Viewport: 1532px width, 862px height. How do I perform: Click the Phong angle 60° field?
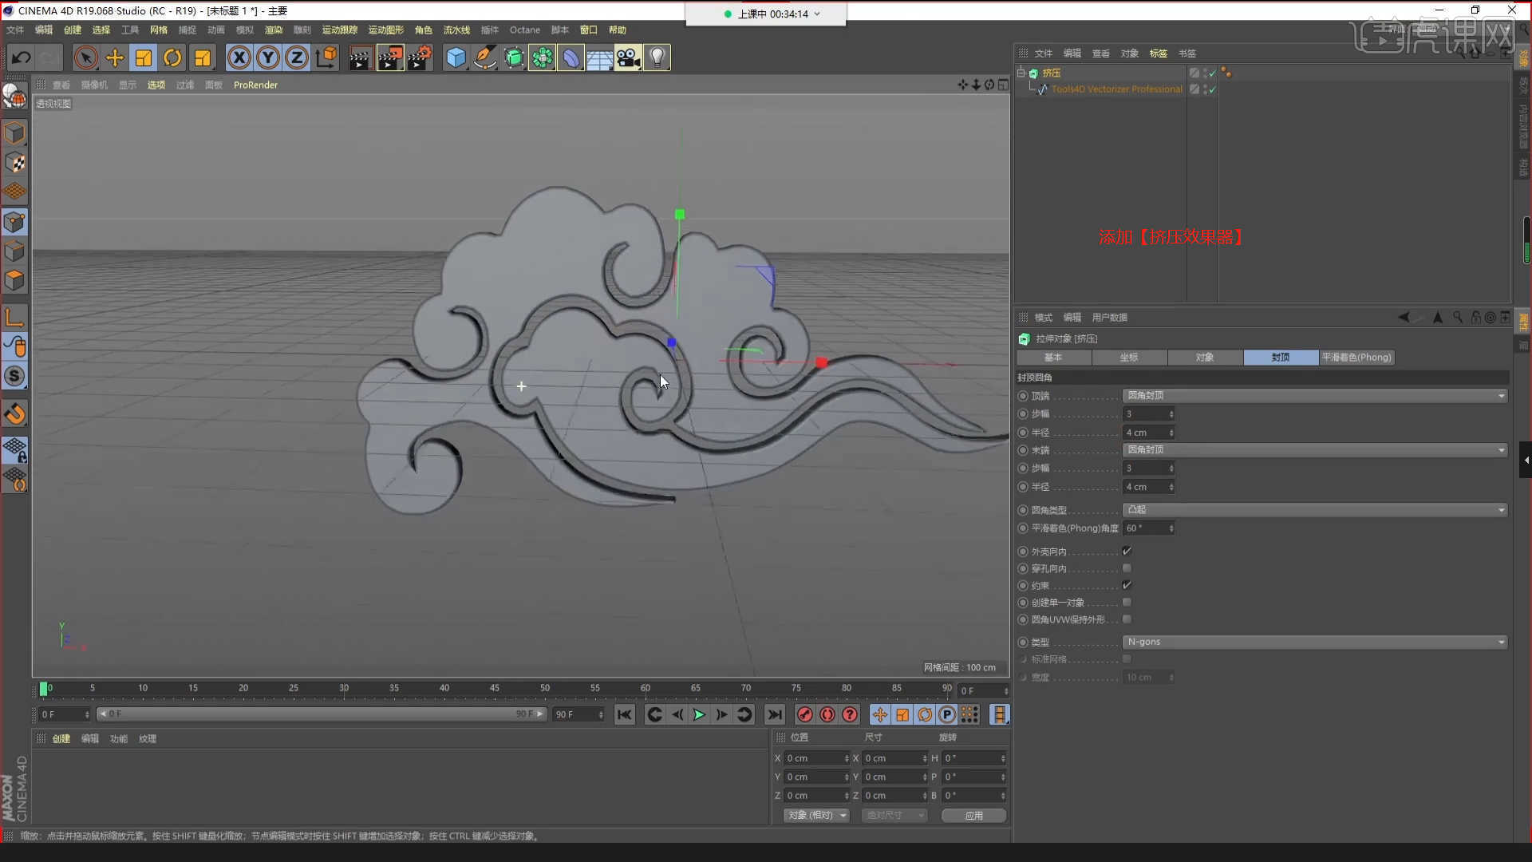[1149, 528]
